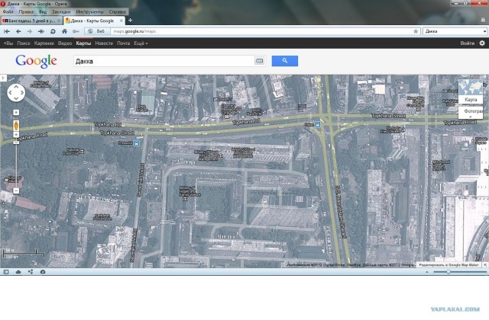Open the Картинки link in Google bar
Screen dimensions: 489x320
pyautogui.click(x=47, y=43)
